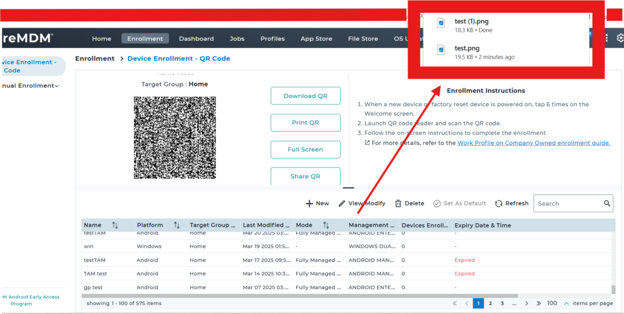624x314 pixels.
Task: Go to the previous page icon
Action: click(466, 303)
